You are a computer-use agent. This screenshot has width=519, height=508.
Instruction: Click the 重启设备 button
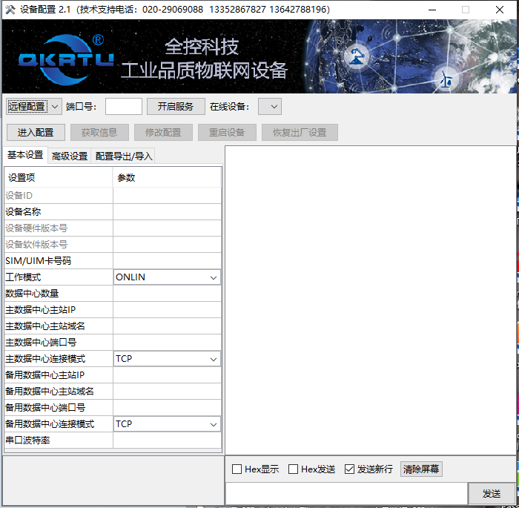tap(227, 133)
